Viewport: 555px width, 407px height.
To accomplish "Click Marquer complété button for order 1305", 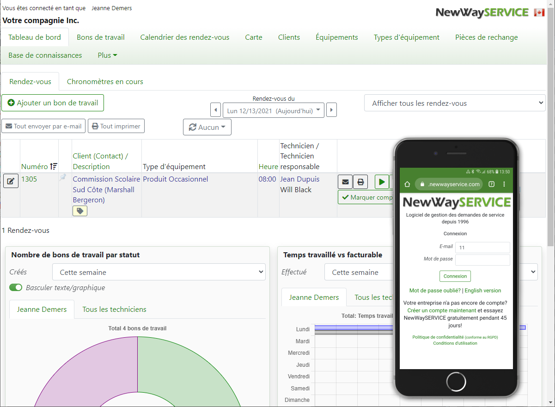I will (366, 197).
